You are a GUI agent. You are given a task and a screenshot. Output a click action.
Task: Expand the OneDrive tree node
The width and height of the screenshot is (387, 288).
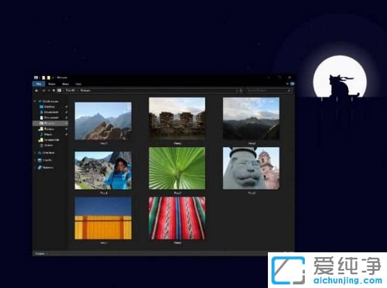tap(35, 153)
